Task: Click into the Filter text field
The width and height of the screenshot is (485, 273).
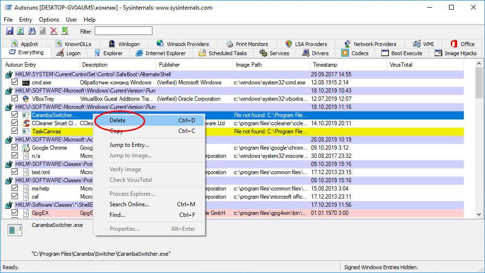Action: [124, 31]
